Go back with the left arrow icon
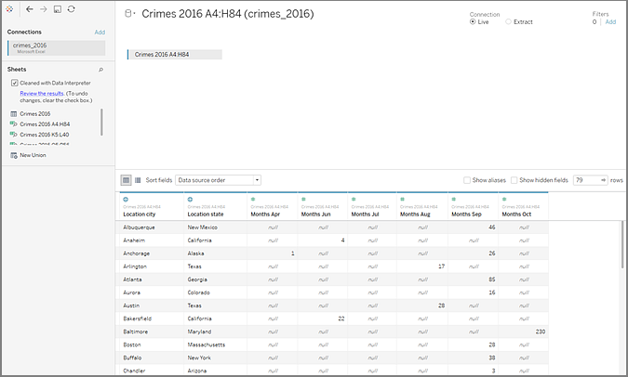This screenshot has height=377, width=628. click(x=29, y=8)
